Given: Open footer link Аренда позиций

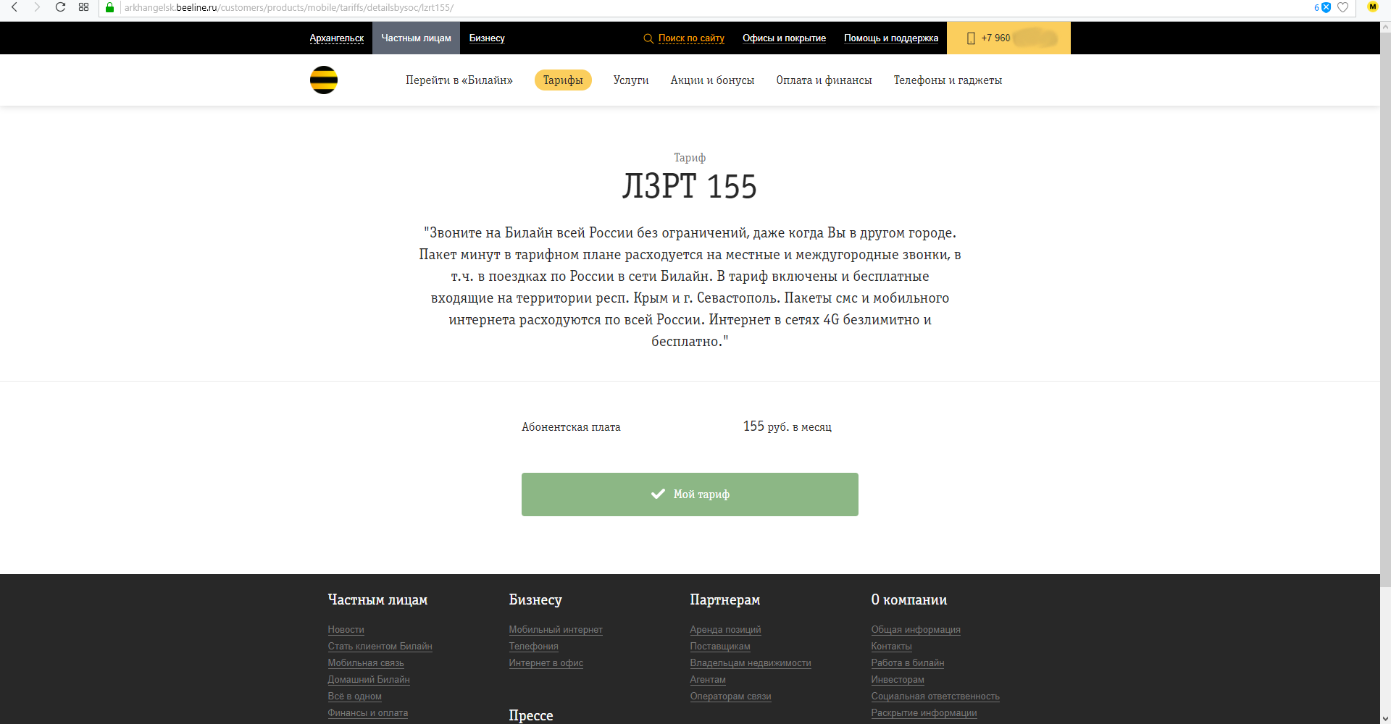Looking at the screenshot, I should [x=725, y=630].
